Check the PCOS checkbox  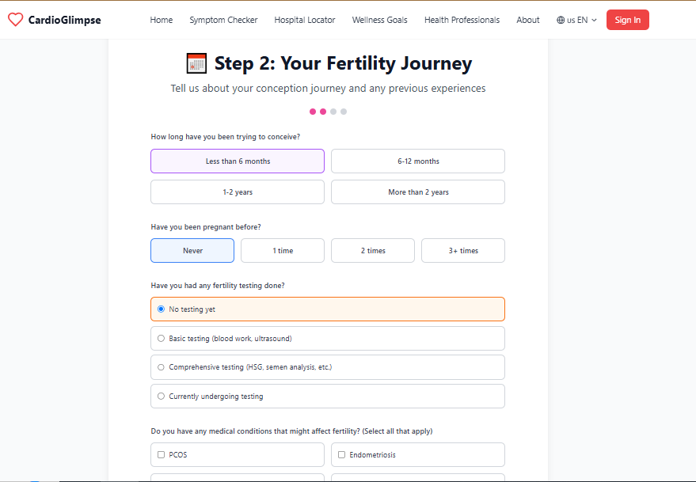point(162,455)
